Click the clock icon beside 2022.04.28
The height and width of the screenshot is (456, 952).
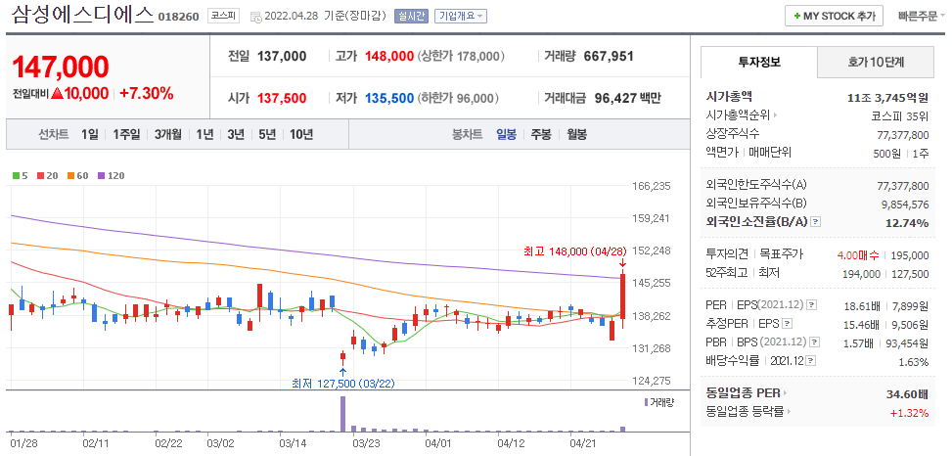[x=256, y=17]
